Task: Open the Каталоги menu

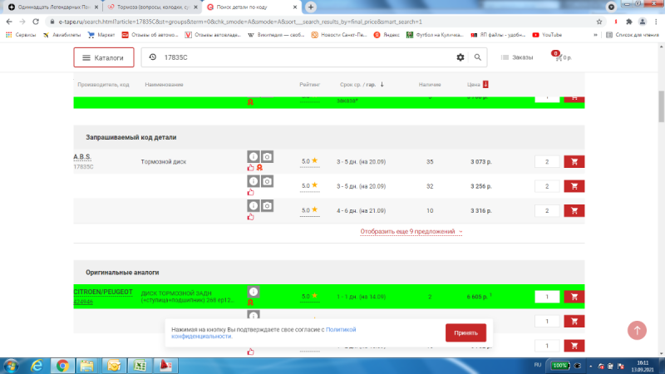Action: (x=104, y=58)
